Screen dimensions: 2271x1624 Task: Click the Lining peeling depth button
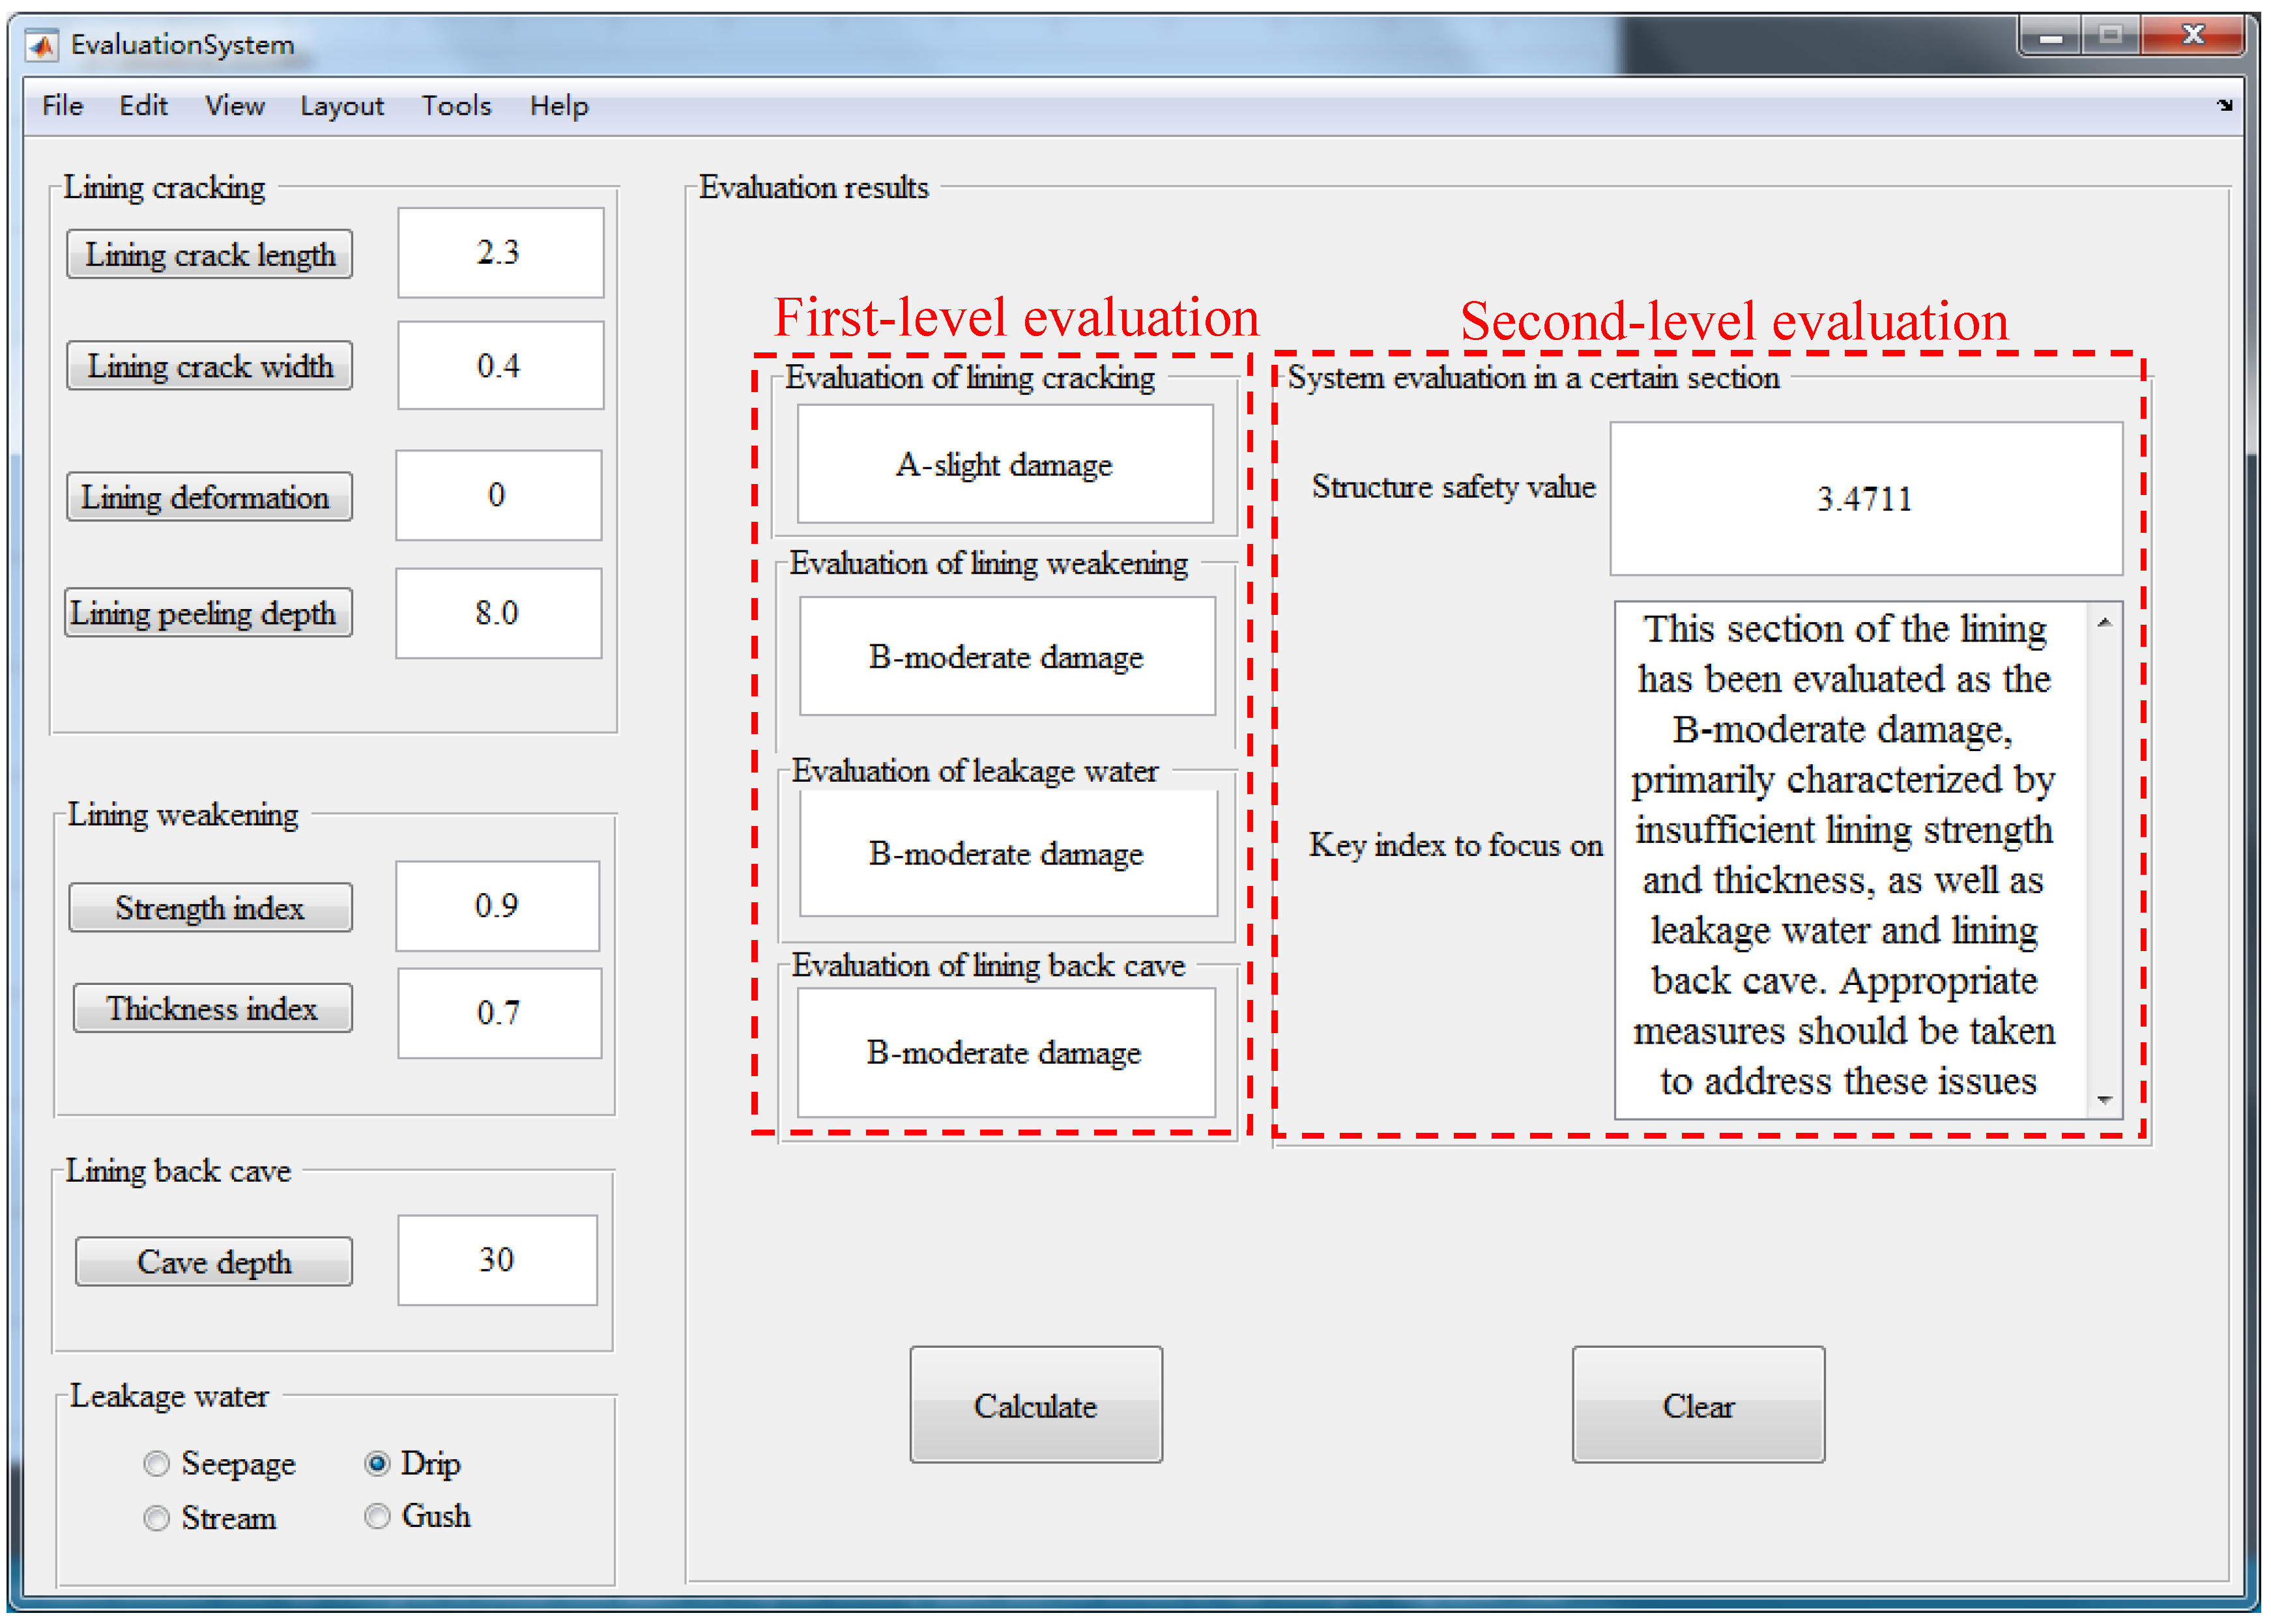click(x=209, y=613)
